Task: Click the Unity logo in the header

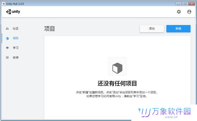Action: pos(13,12)
